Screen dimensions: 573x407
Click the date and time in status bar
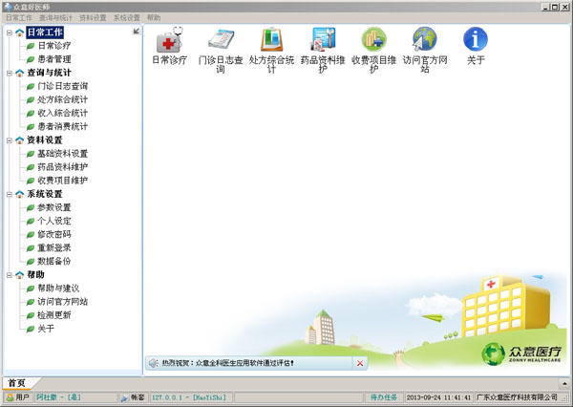click(x=438, y=397)
